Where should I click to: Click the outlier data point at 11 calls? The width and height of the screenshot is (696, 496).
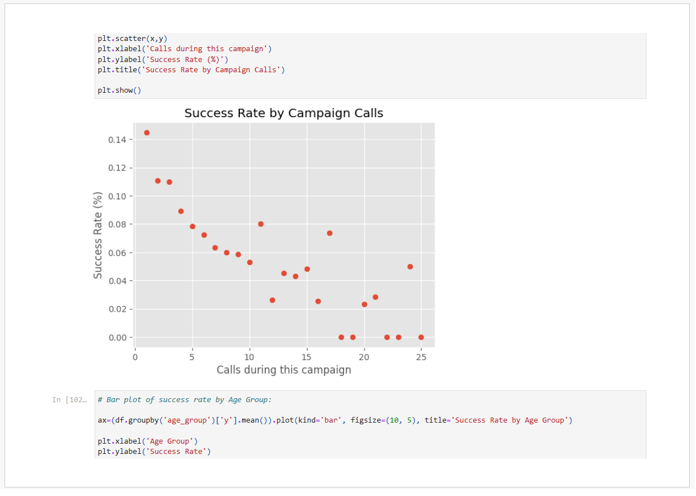pyautogui.click(x=261, y=224)
